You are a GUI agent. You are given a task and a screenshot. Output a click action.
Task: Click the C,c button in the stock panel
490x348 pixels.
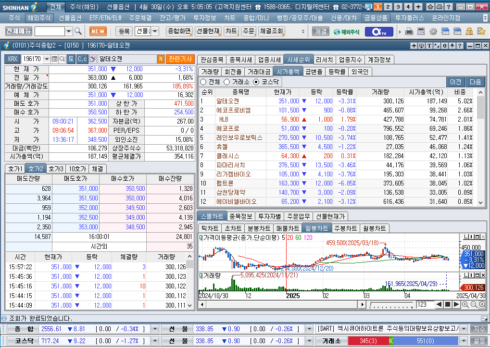click(82, 59)
